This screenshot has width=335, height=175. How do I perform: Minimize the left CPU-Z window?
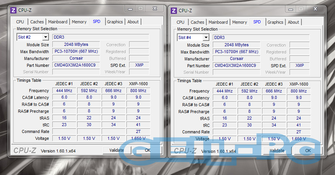pyautogui.click(x=130, y=9)
